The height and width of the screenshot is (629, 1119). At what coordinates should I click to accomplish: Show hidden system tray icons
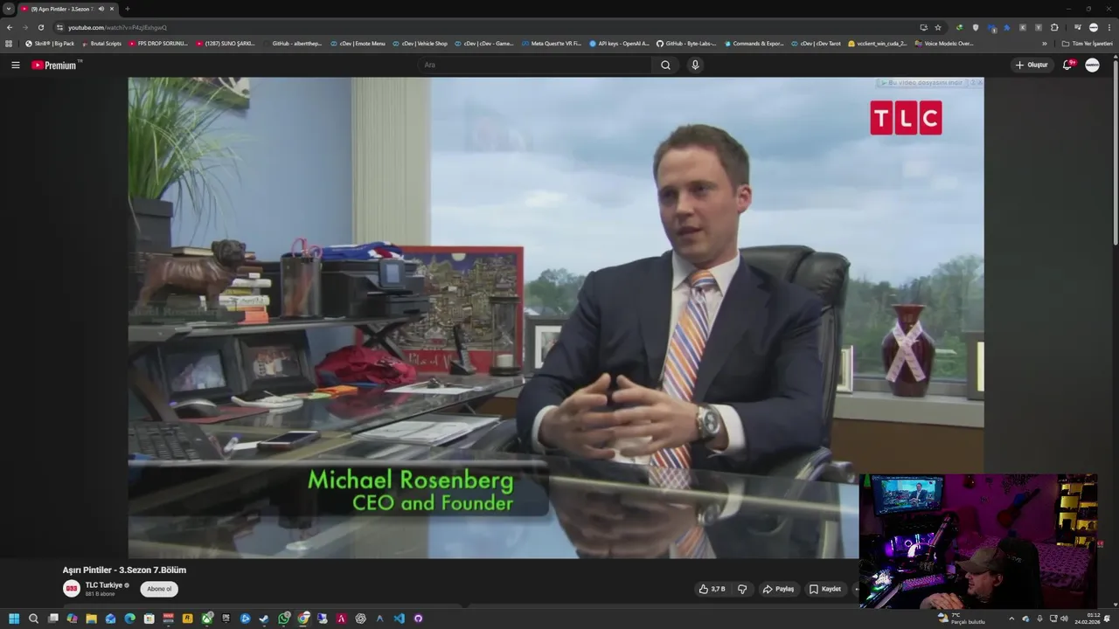click(x=1012, y=619)
